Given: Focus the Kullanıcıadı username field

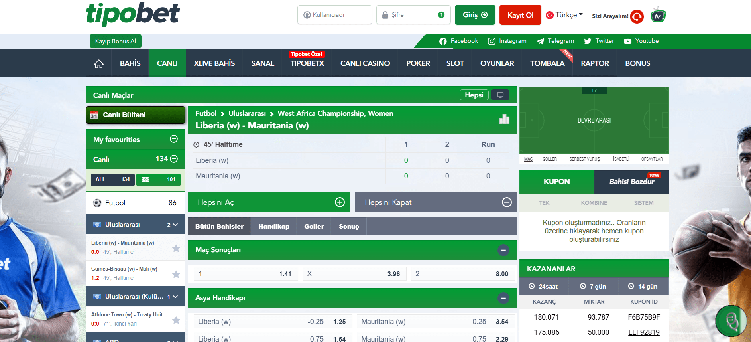Looking at the screenshot, I should [334, 15].
